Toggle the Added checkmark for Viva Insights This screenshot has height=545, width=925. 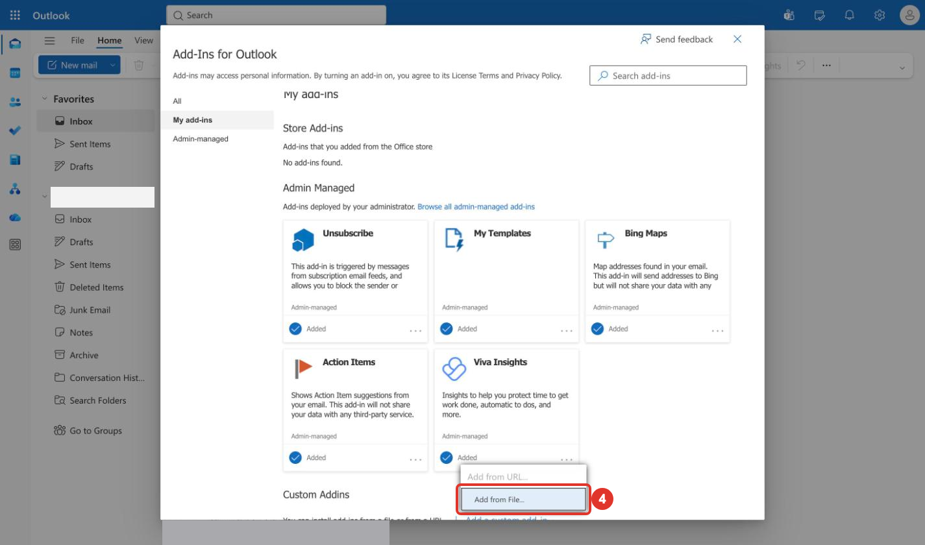click(x=446, y=457)
